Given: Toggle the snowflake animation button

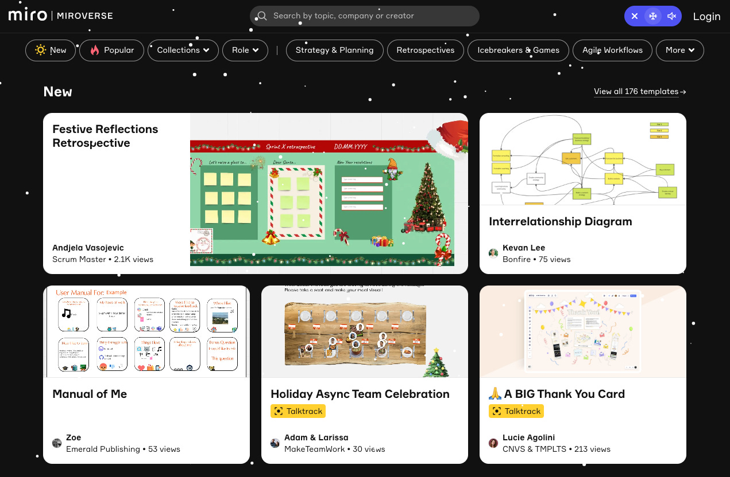Looking at the screenshot, I should point(653,16).
